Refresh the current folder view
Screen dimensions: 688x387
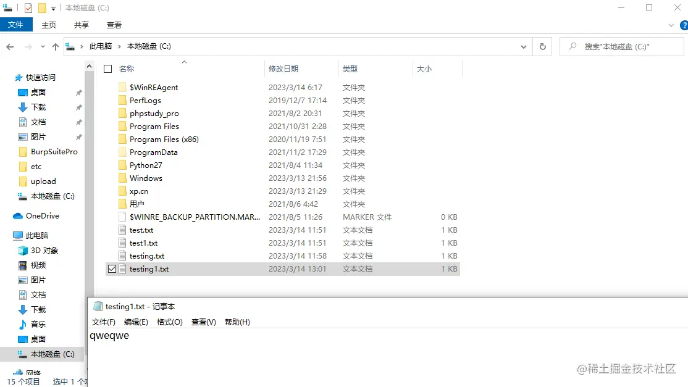543,46
